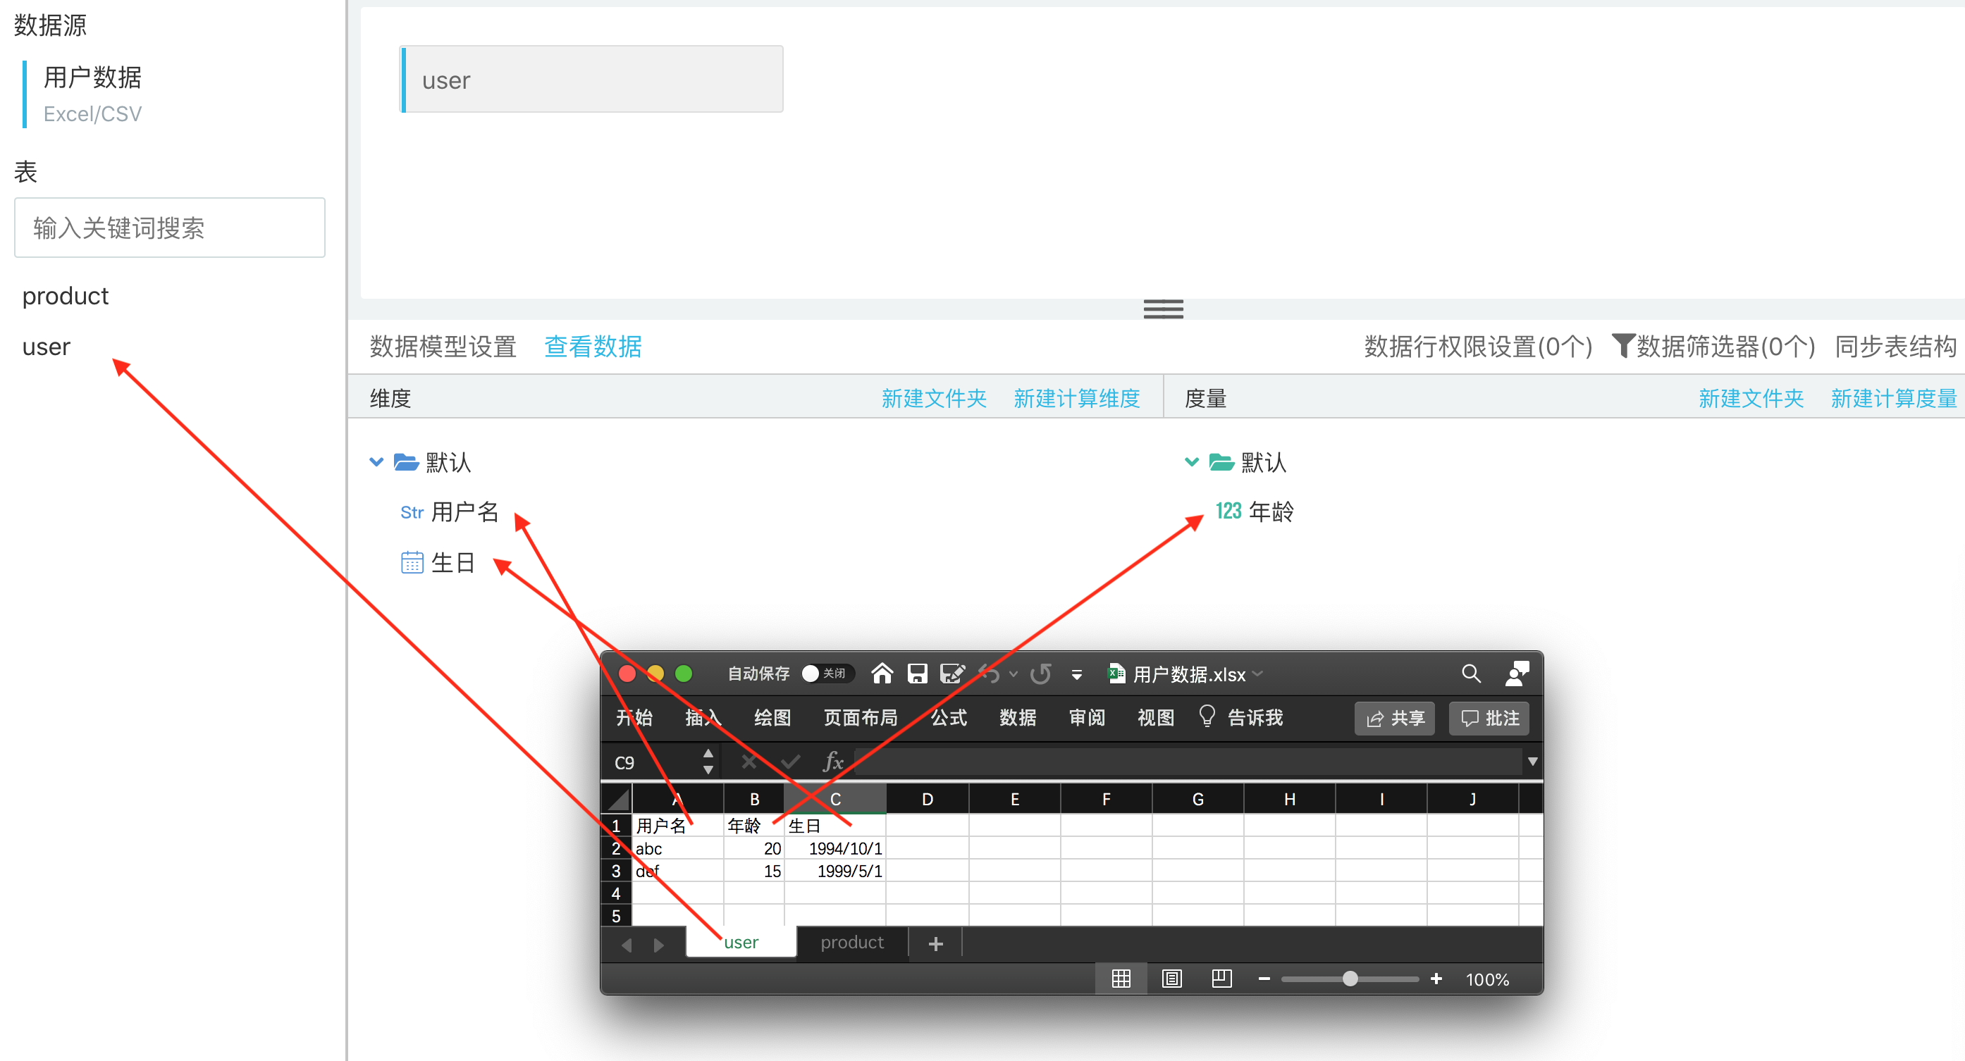Click the normal grid view icon
The image size is (1965, 1061).
(1121, 979)
